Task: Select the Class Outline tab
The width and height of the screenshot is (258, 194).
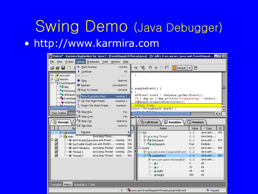Action: tap(58, 113)
